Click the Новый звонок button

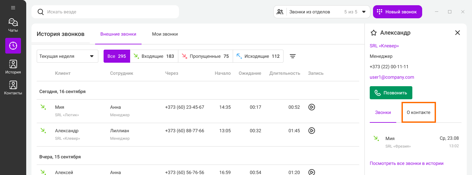click(x=397, y=12)
